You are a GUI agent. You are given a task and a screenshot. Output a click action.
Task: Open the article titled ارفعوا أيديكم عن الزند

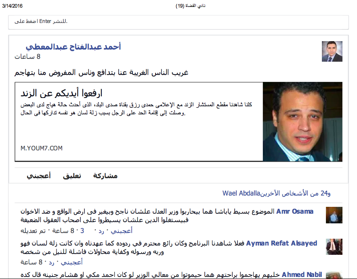pos(61,94)
